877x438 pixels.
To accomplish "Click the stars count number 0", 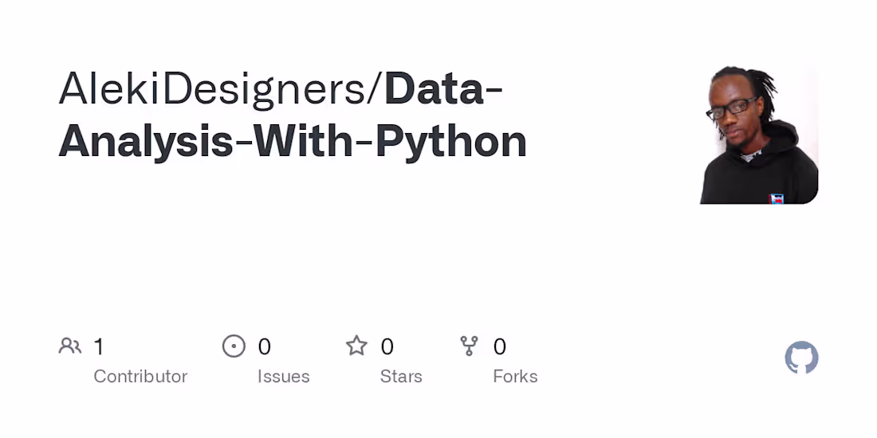I will point(387,346).
